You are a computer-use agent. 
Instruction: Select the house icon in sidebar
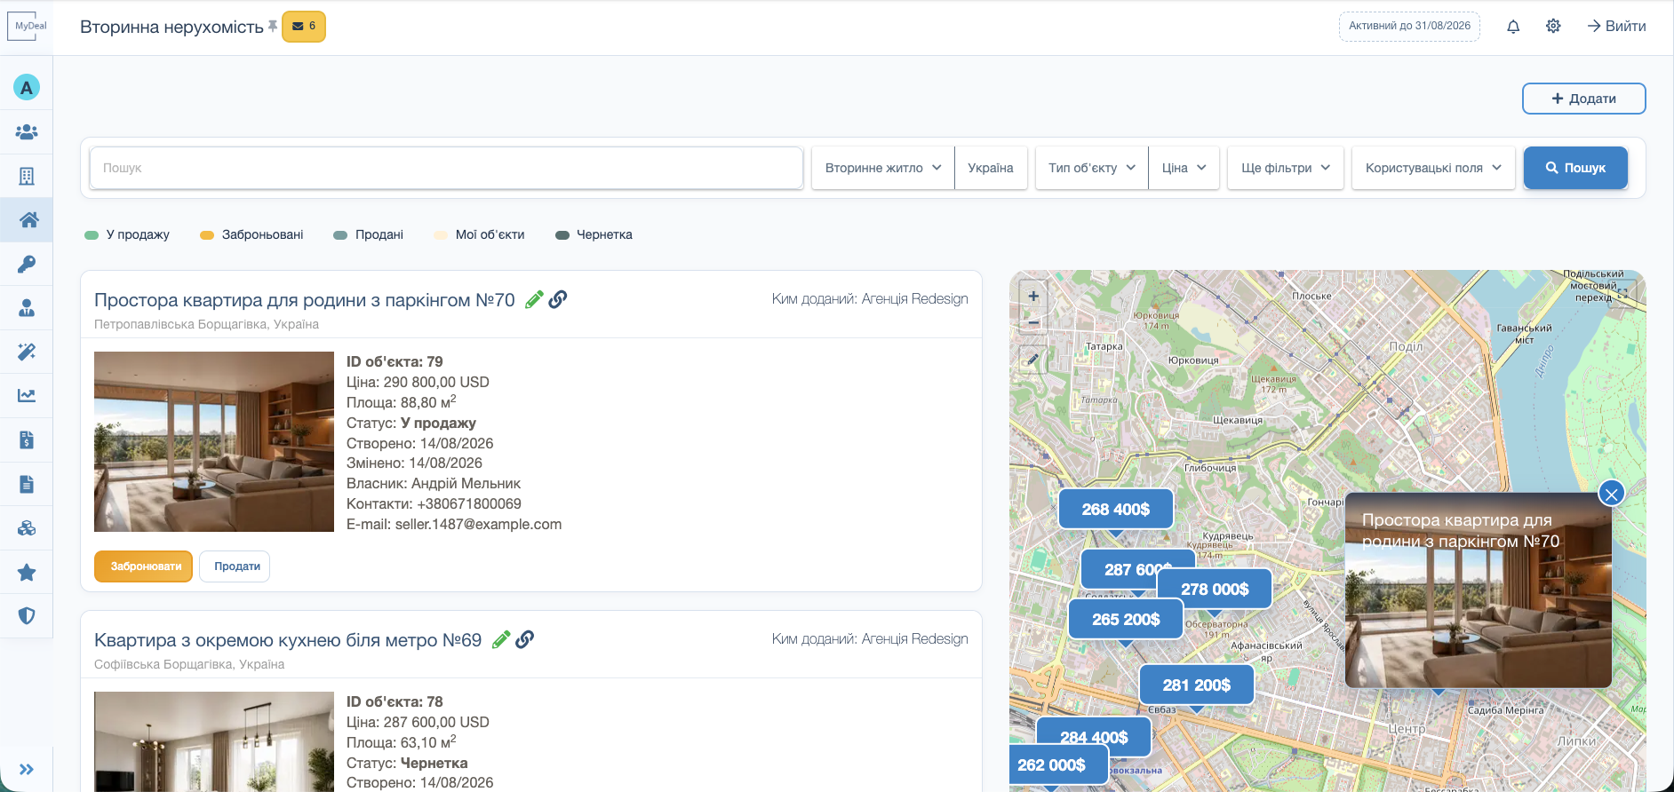tap(28, 219)
